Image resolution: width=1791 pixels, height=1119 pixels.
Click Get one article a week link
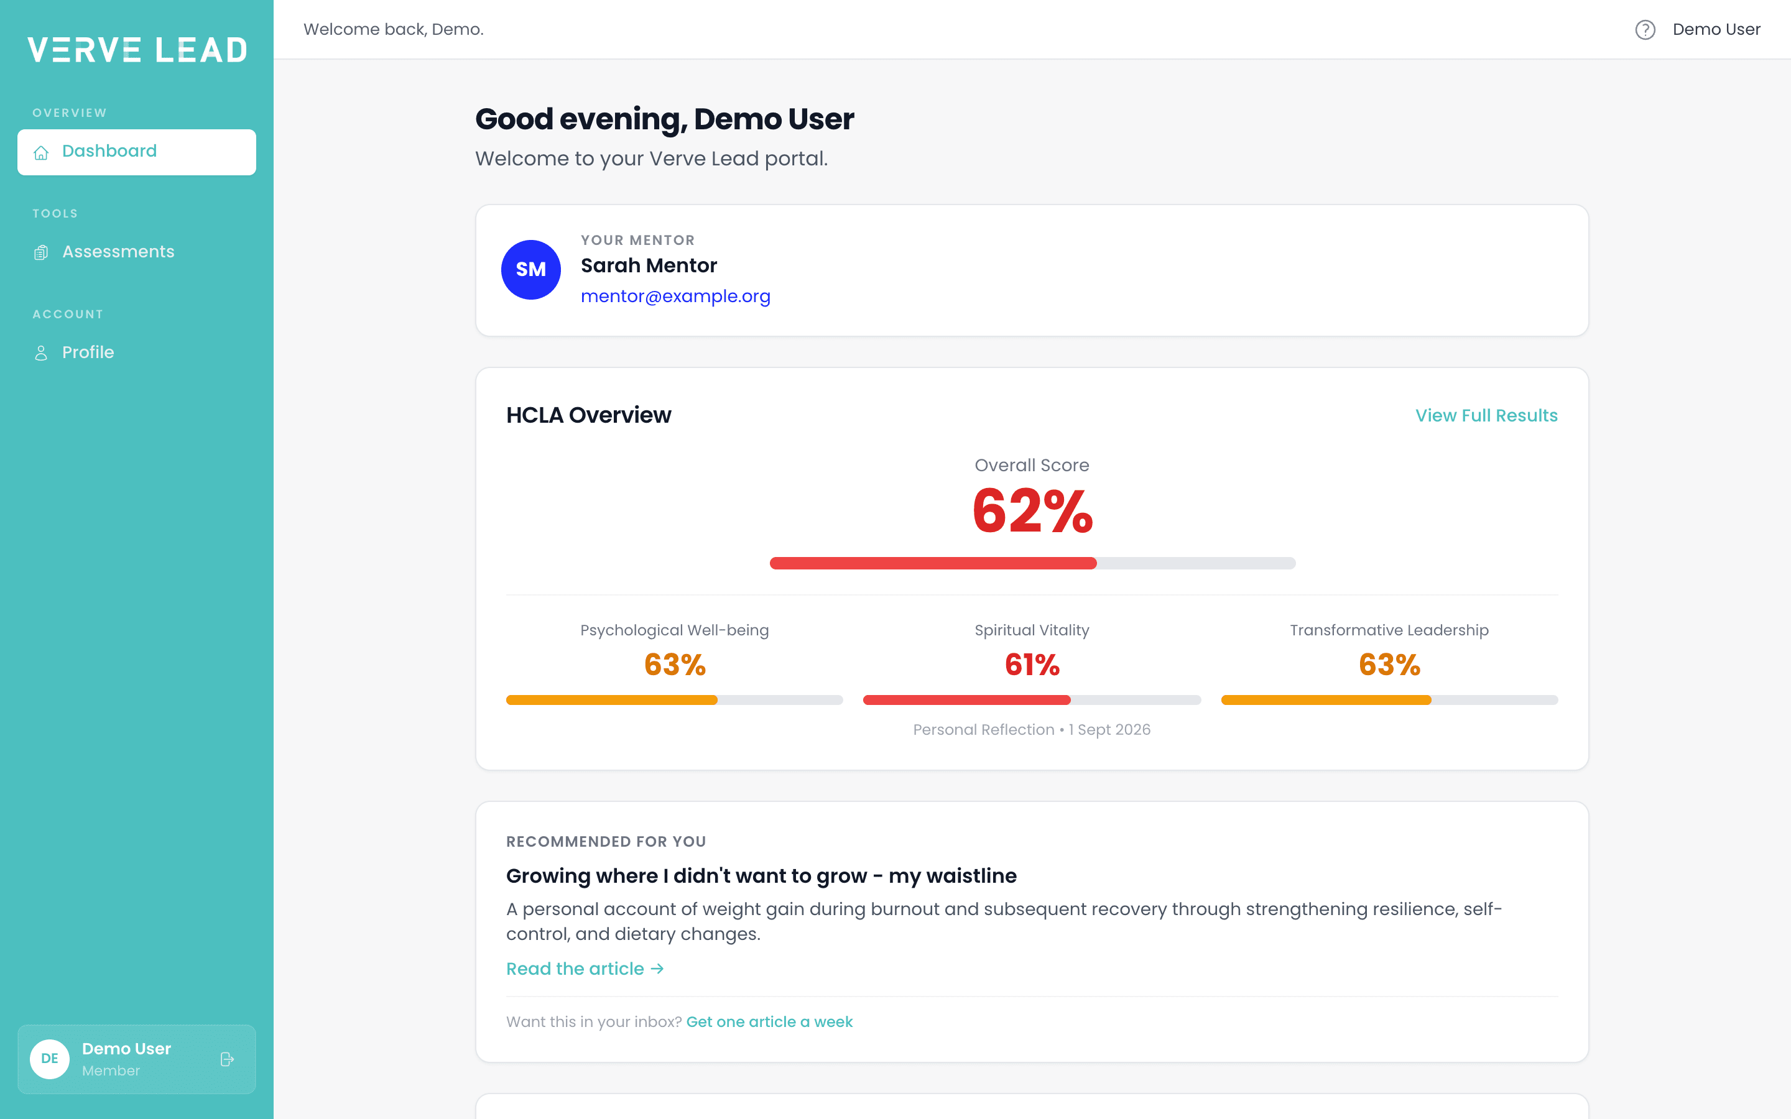[769, 1021]
